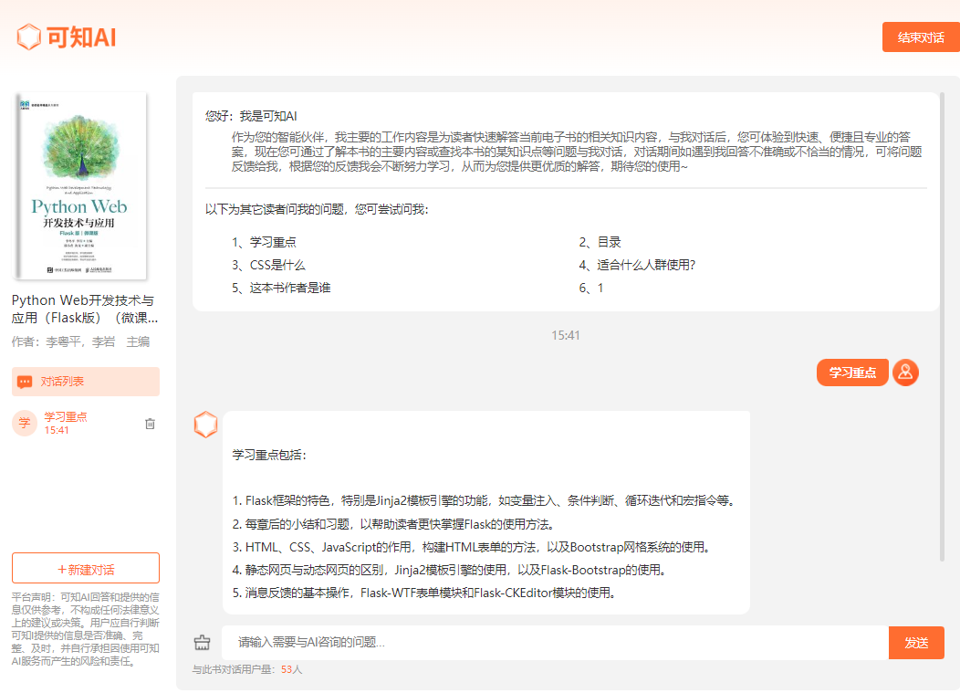Delete the 学习重点 conversation with trash icon
The width and height of the screenshot is (960, 693).
point(151,424)
